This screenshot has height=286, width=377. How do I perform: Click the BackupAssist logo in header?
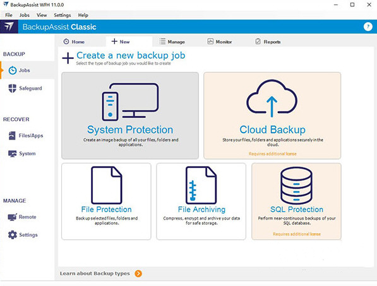[x=9, y=27]
